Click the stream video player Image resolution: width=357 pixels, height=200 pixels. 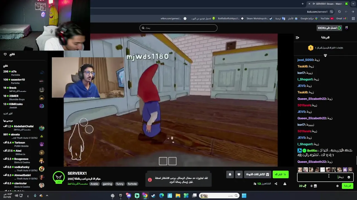tap(170, 100)
